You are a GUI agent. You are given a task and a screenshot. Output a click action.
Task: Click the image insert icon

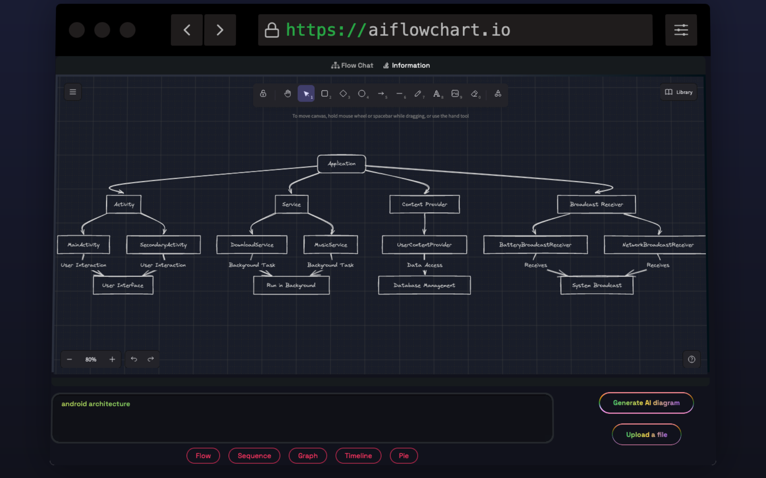coord(455,94)
